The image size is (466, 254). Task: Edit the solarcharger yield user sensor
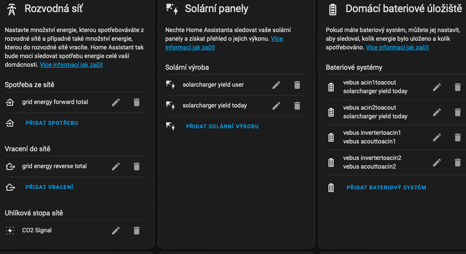276,85
